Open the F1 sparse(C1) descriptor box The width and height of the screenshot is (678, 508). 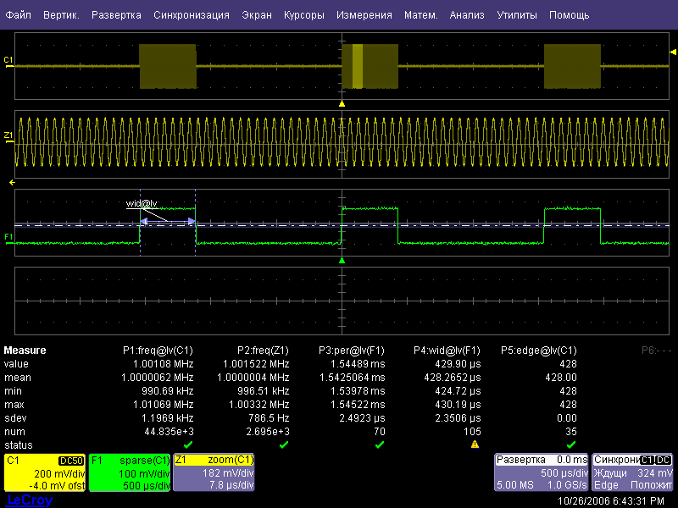[x=130, y=472]
